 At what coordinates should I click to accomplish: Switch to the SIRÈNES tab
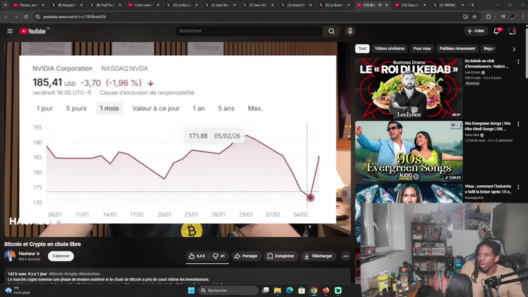(448, 5)
